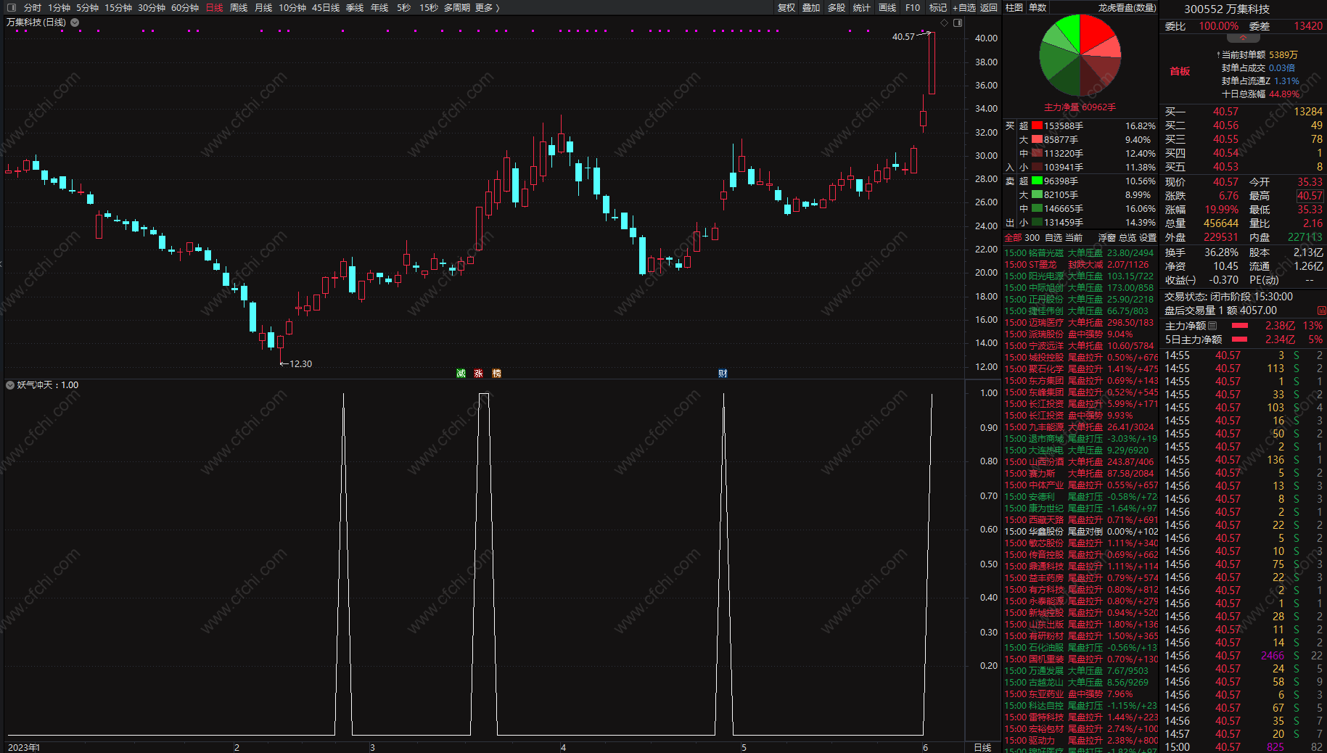Switch to the 柱图 bar chart view
Image resolution: width=1327 pixels, height=753 pixels.
point(1014,7)
